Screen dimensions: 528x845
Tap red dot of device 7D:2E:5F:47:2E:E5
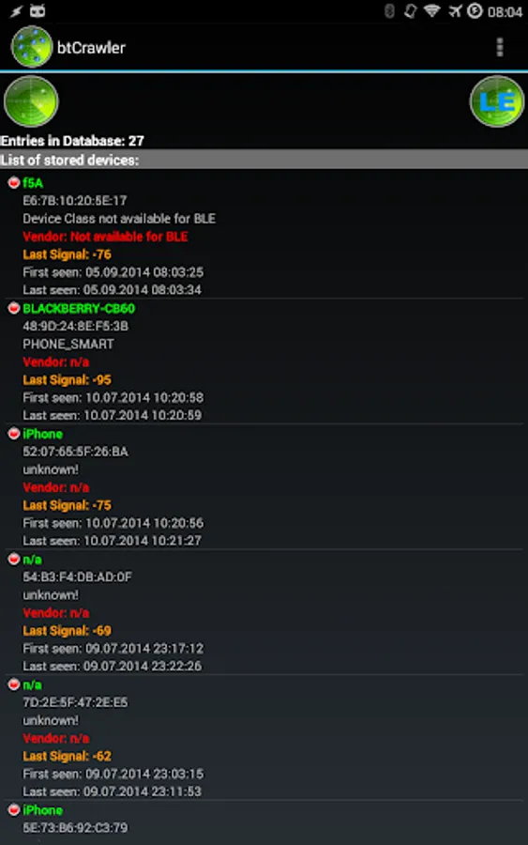(14, 684)
